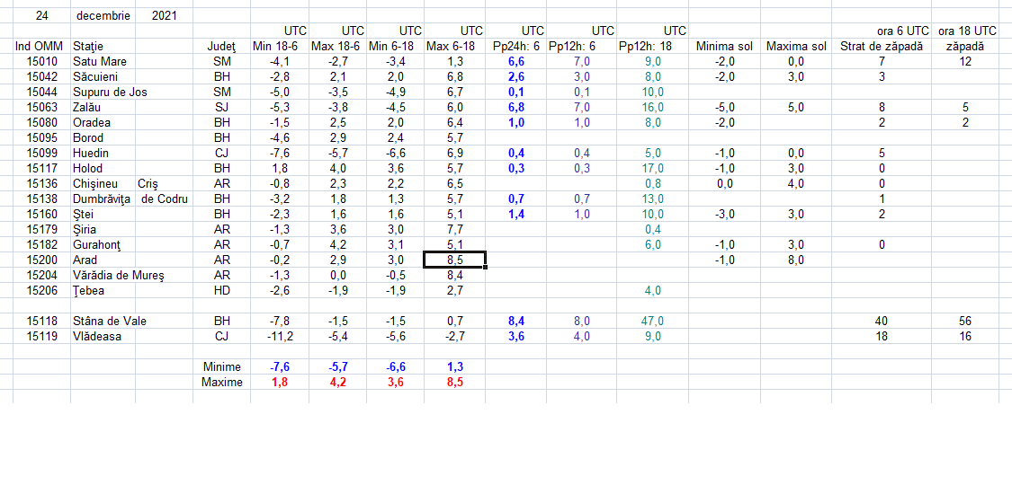Click Stâna de Vale snow depth 56
The image size is (1012, 485).
pyautogui.click(x=965, y=321)
